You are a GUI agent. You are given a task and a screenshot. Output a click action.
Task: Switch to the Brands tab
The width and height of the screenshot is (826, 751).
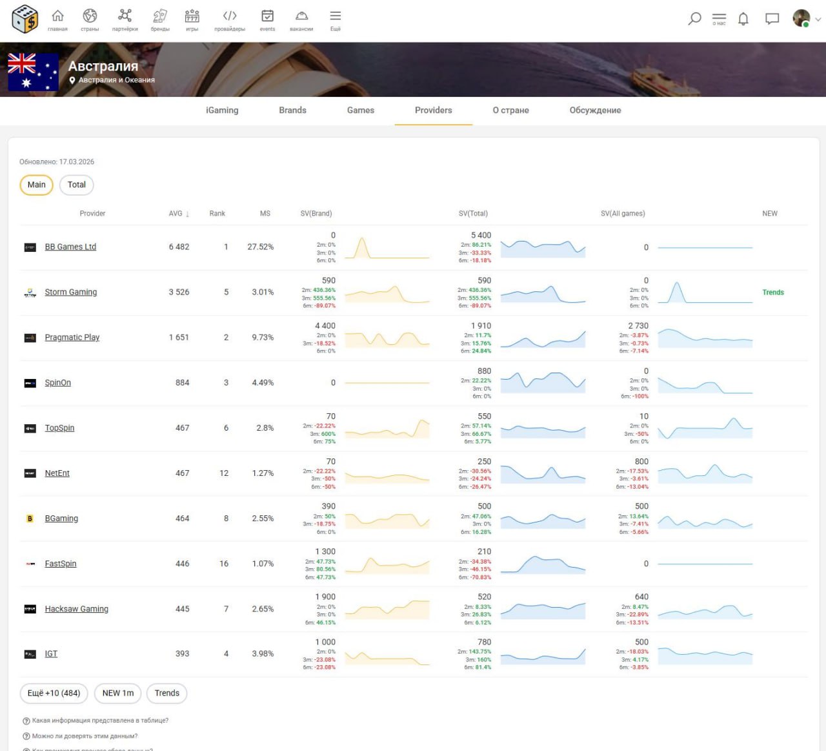pyautogui.click(x=292, y=110)
